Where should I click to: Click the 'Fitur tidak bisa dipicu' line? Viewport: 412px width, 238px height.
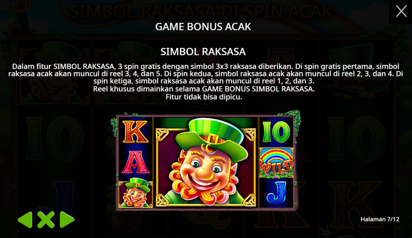[x=204, y=97]
